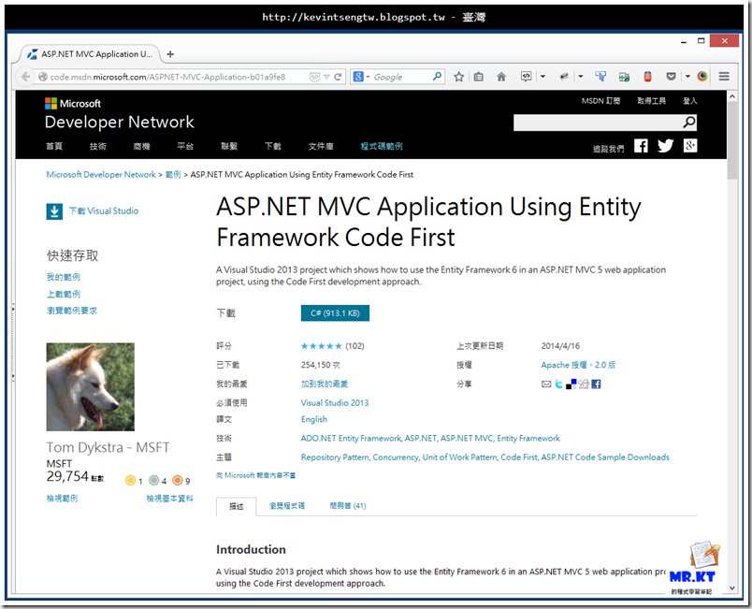
Task: Report content to Microsoft link
Action: 255,475
